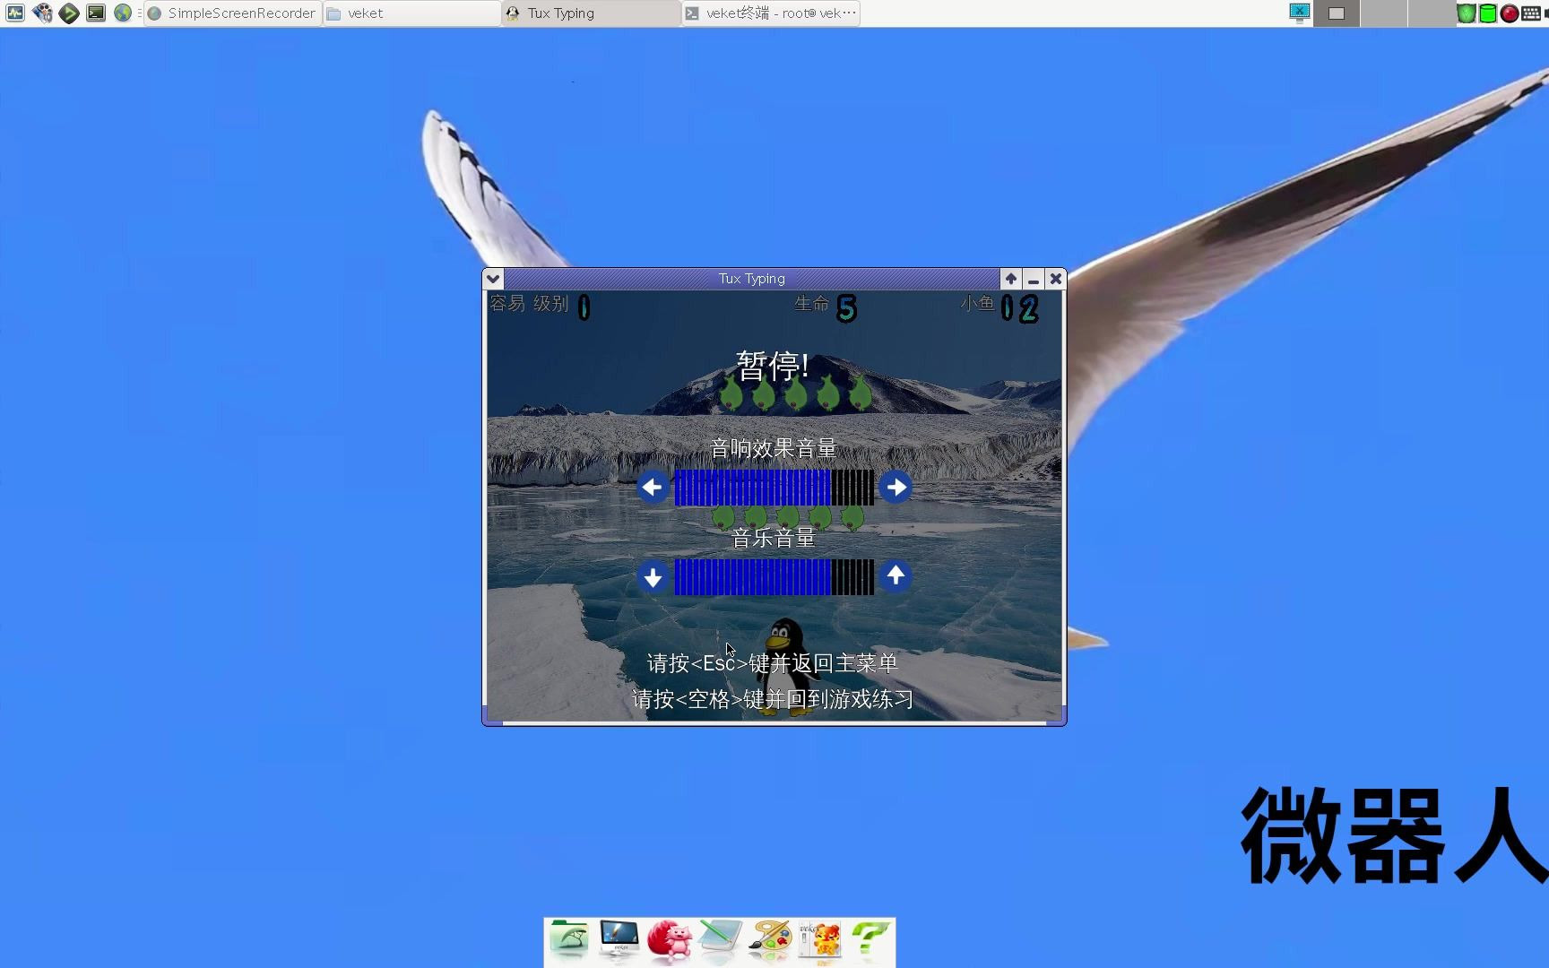Click the 音响效果音量 label
Viewport: 1549px width, 968px height.
[774, 448]
